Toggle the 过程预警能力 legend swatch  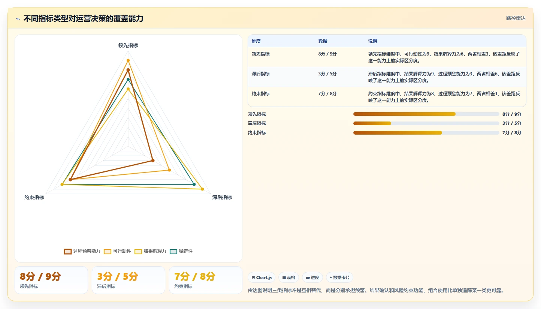pyautogui.click(x=68, y=251)
